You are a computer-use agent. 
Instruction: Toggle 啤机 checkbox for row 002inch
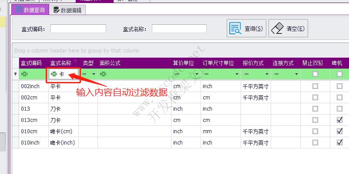[339, 86]
